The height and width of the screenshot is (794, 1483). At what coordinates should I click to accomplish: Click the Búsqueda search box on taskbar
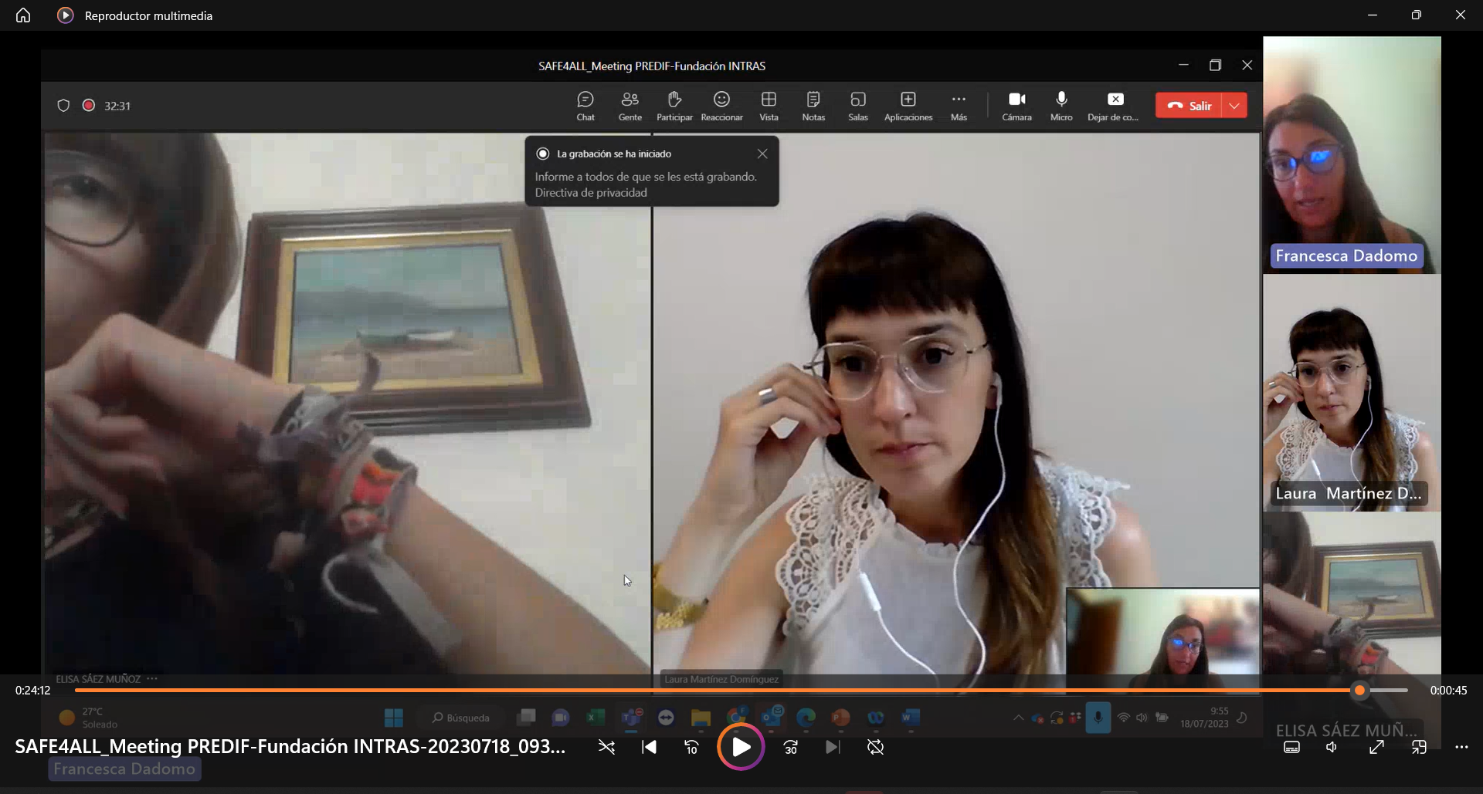(461, 718)
